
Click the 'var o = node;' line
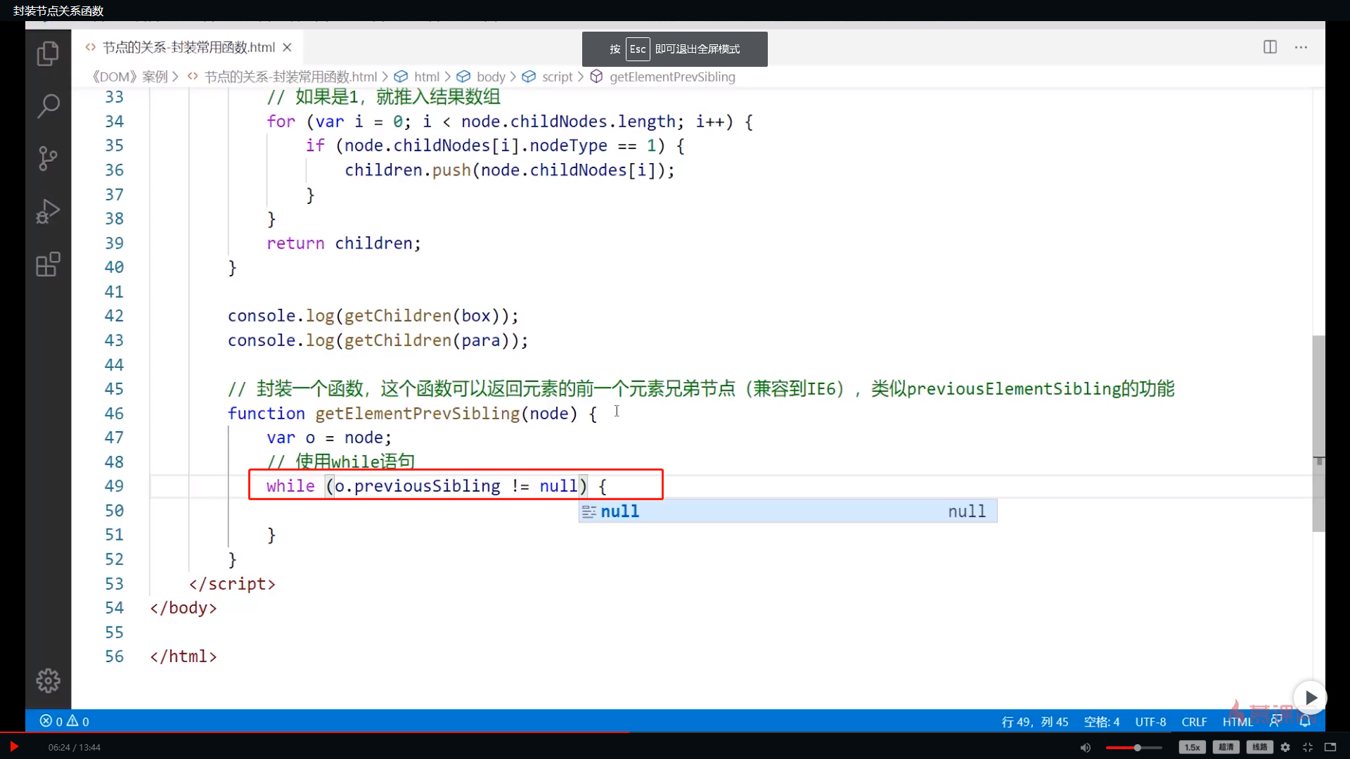(328, 438)
